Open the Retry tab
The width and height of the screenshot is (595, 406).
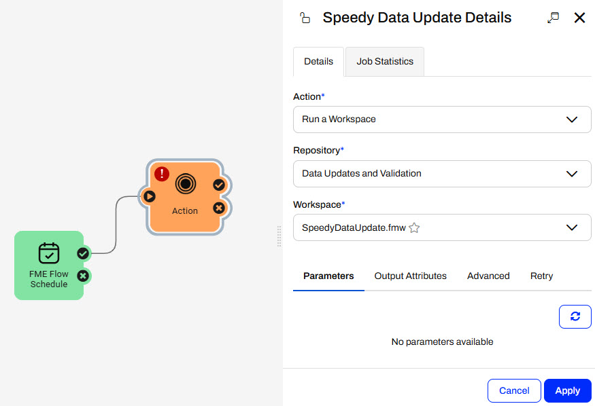click(x=541, y=276)
